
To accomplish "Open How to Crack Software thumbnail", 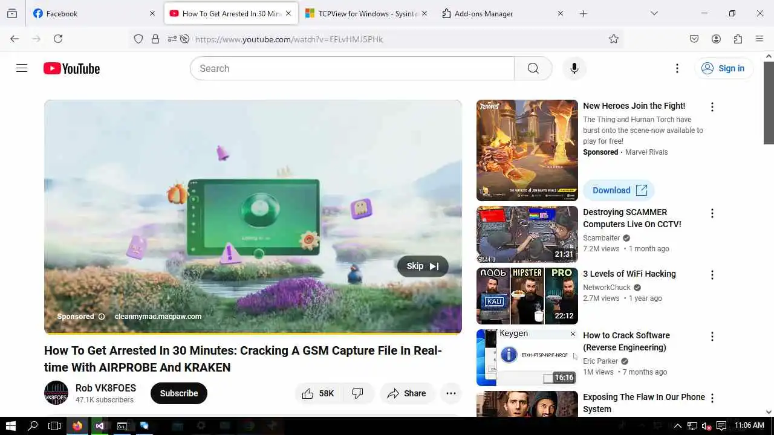I will (527, 358).
